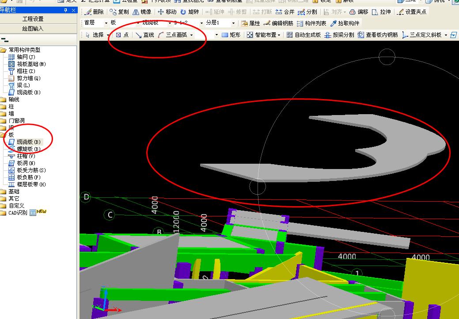Select 板负筋(F) in the tree
459x319 pixels.
tap(29, 177)
